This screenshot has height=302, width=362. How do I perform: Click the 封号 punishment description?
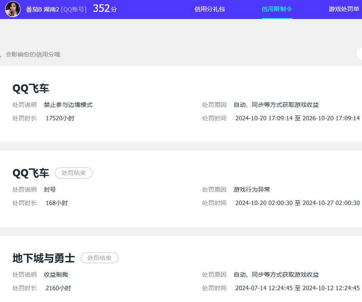point(50,190)
